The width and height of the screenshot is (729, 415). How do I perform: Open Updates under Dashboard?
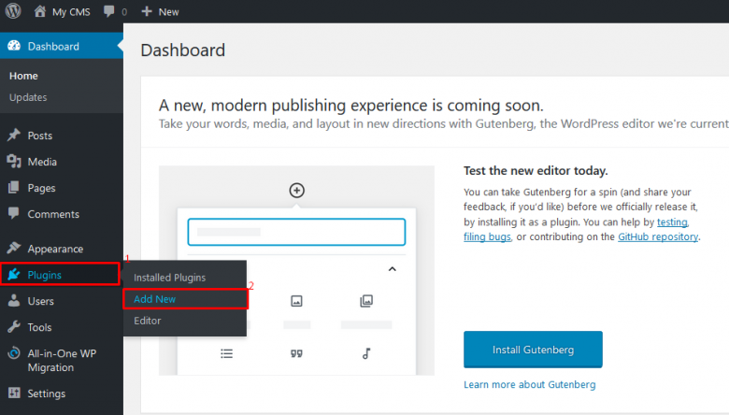point(28,97)
